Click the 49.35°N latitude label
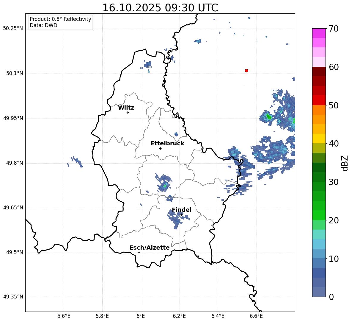 [13, 297]
